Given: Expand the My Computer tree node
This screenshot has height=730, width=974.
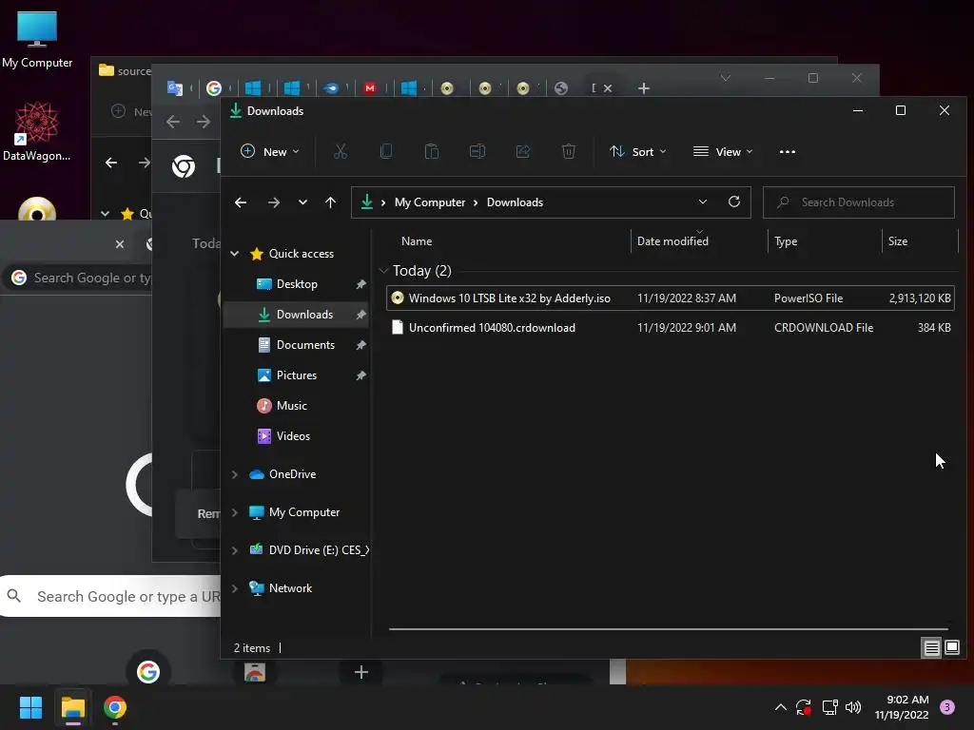Looking at the screenshot, I should pyautogui.click(x=235, y=512).
